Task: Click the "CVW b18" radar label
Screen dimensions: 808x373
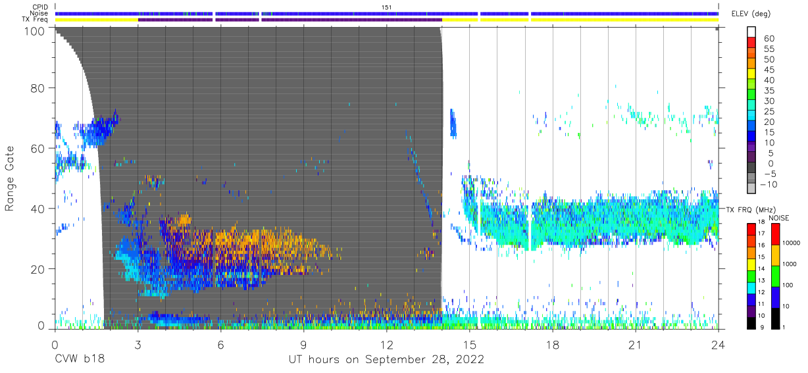Action: (x=80, y=360)
